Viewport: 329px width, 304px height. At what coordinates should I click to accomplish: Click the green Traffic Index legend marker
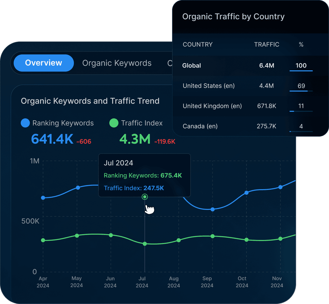pyautogui.click(x=114, y=123)
